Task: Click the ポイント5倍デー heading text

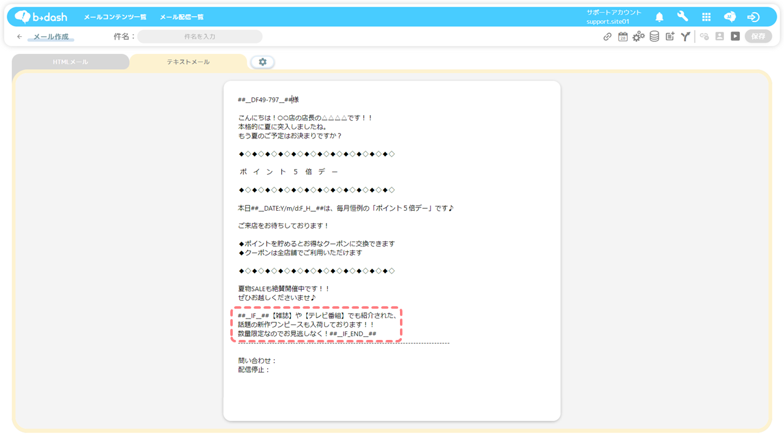Action: 288,172
